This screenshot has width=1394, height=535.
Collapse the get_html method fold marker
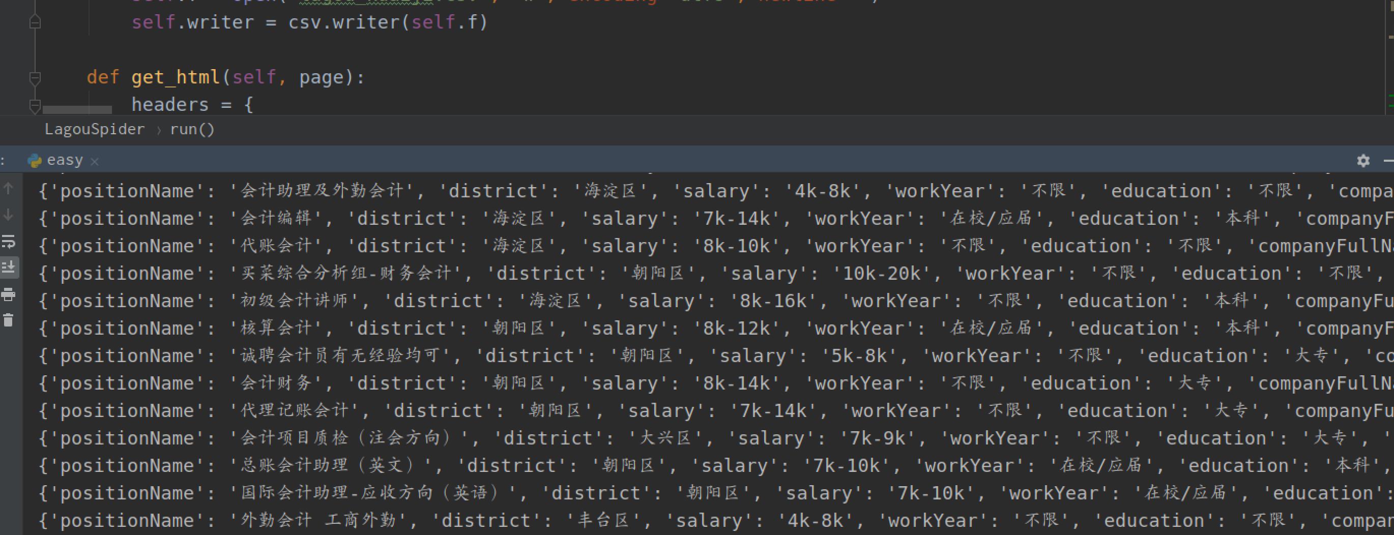point(35,78)
